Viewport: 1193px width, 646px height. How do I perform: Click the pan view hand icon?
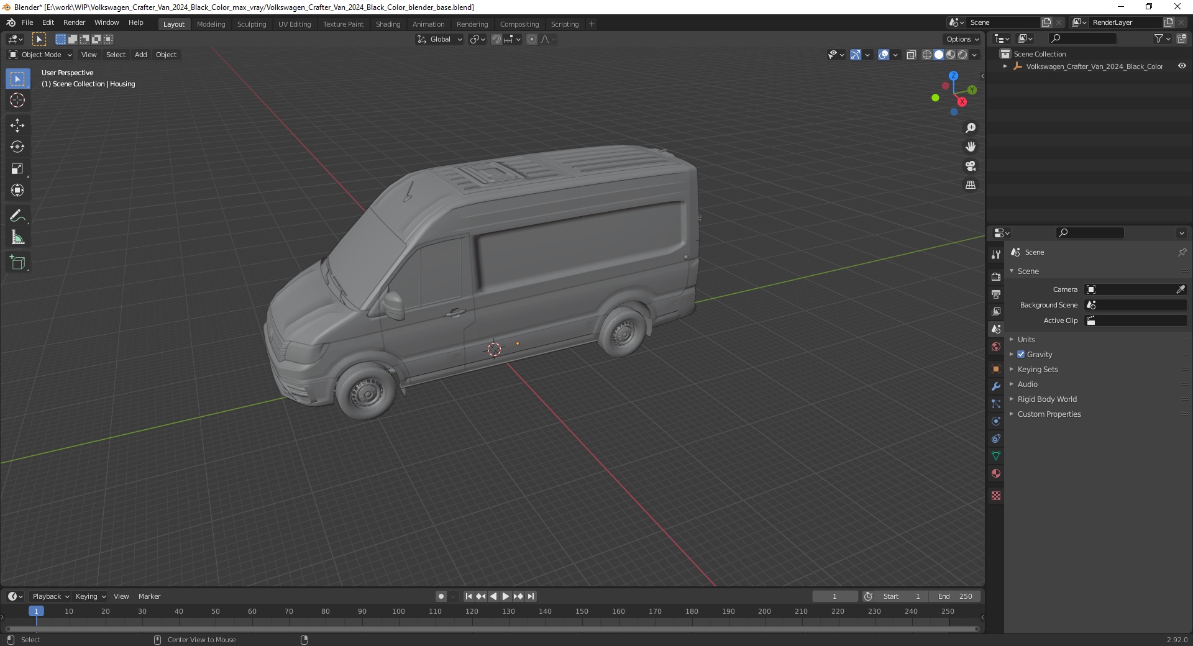[x=971, y=147]
